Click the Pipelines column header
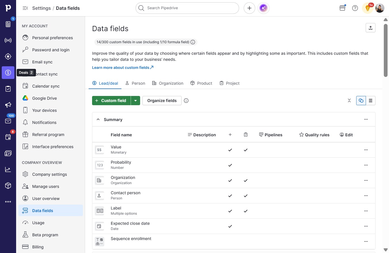This screenshot has width=389, height=253. pyautogui.click(x=271, y=135)
